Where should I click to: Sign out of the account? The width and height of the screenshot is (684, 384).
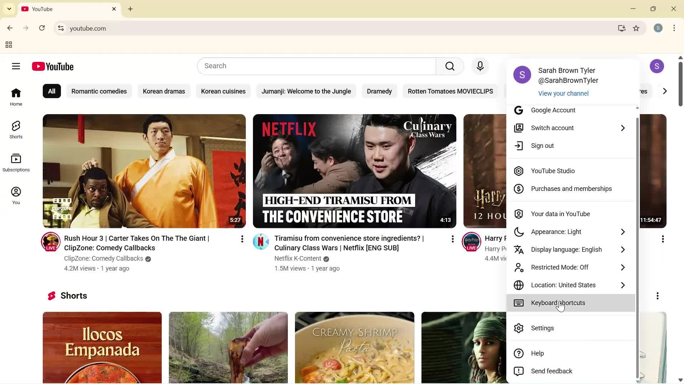click(542, 145)
